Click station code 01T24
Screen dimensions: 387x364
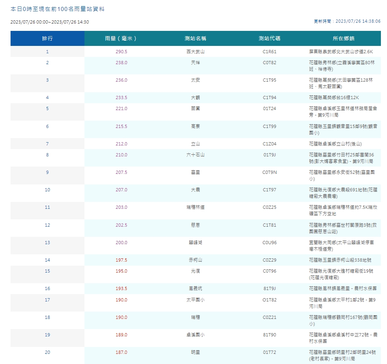tap(270, 108)
